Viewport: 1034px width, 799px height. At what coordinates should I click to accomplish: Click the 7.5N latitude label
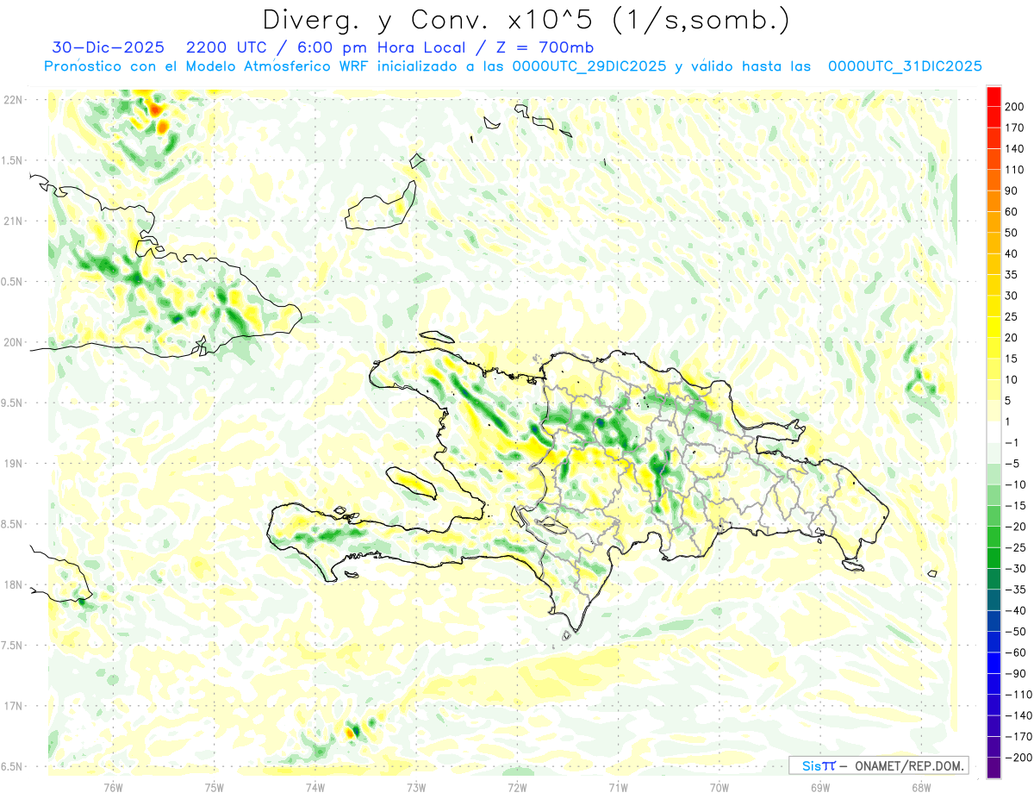coord(11,646)
